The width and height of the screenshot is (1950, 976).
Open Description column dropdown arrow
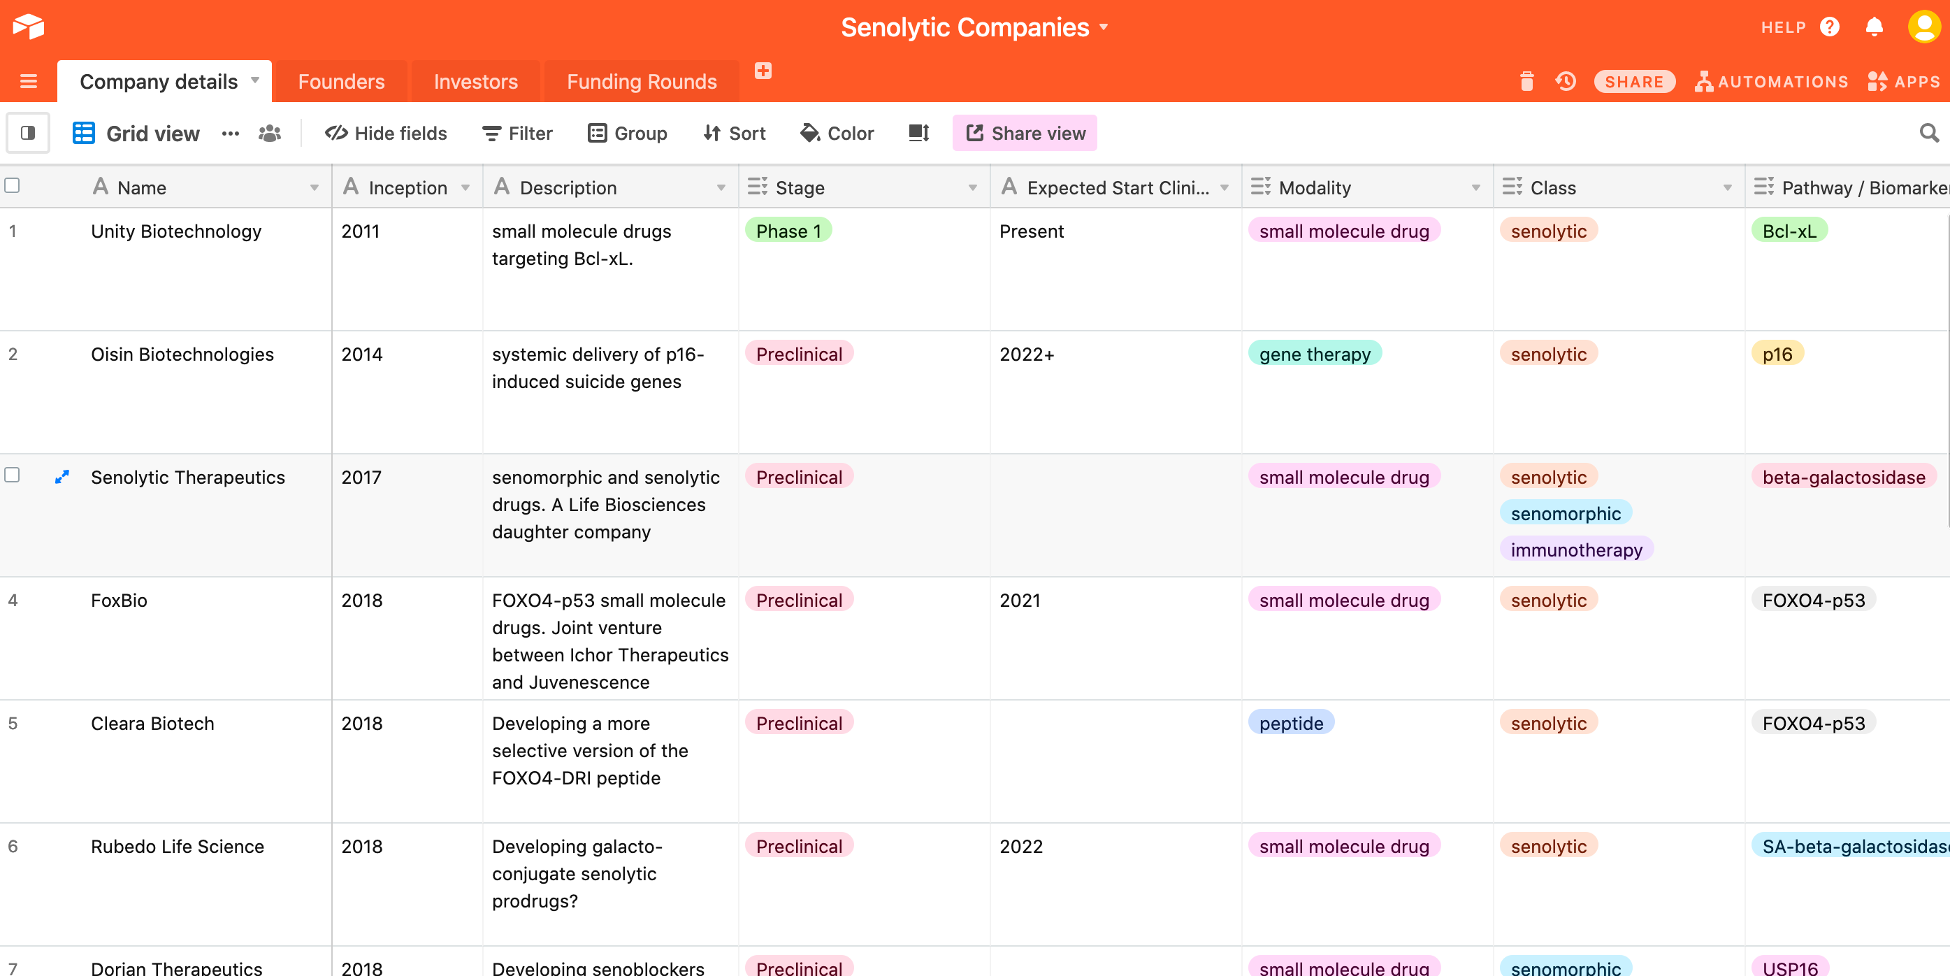(721, 188)
